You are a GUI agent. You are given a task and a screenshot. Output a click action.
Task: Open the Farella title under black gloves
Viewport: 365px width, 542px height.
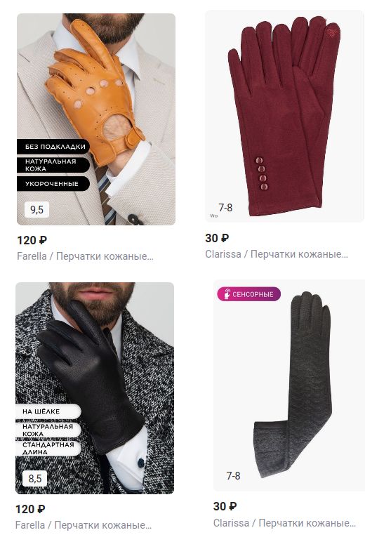tap(84, 525)
